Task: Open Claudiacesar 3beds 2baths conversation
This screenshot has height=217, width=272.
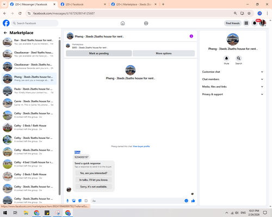Action: pyautogui.click(x=29, y=66)
